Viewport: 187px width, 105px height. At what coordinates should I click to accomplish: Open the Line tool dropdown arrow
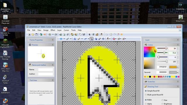pos(89,39)
